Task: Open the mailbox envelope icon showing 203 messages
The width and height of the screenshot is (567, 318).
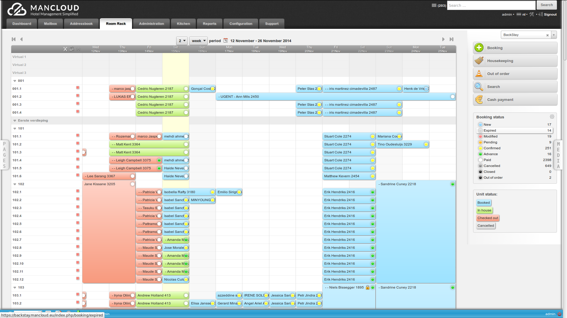Action: tap(434, 5)
